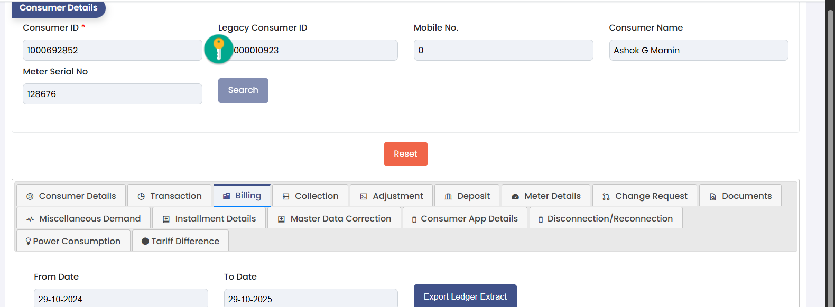This screenshot has height=307, width=835.
Task: Select the Installment Details tab
Action: pyautogui.click(x=209, y=218)
